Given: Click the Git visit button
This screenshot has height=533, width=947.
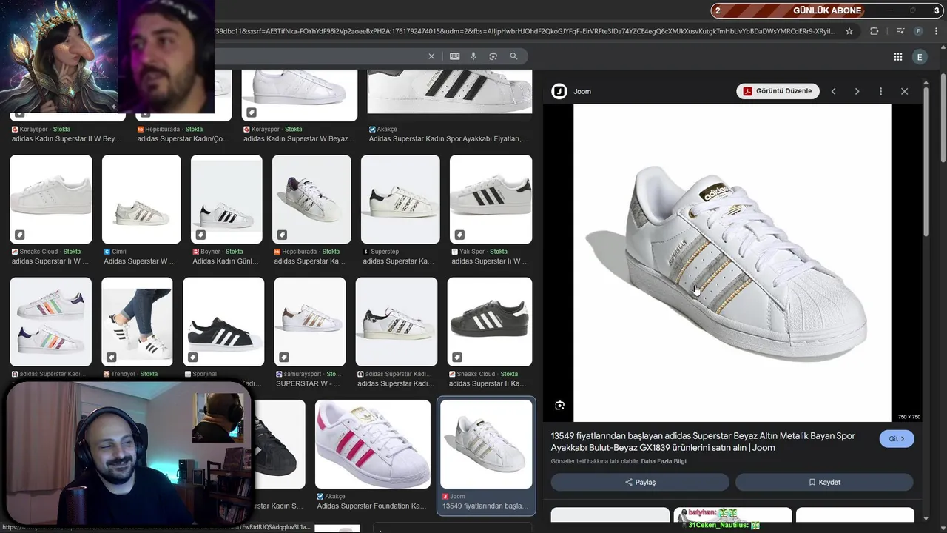Looking at the screenshot, I should click(897, 439).
